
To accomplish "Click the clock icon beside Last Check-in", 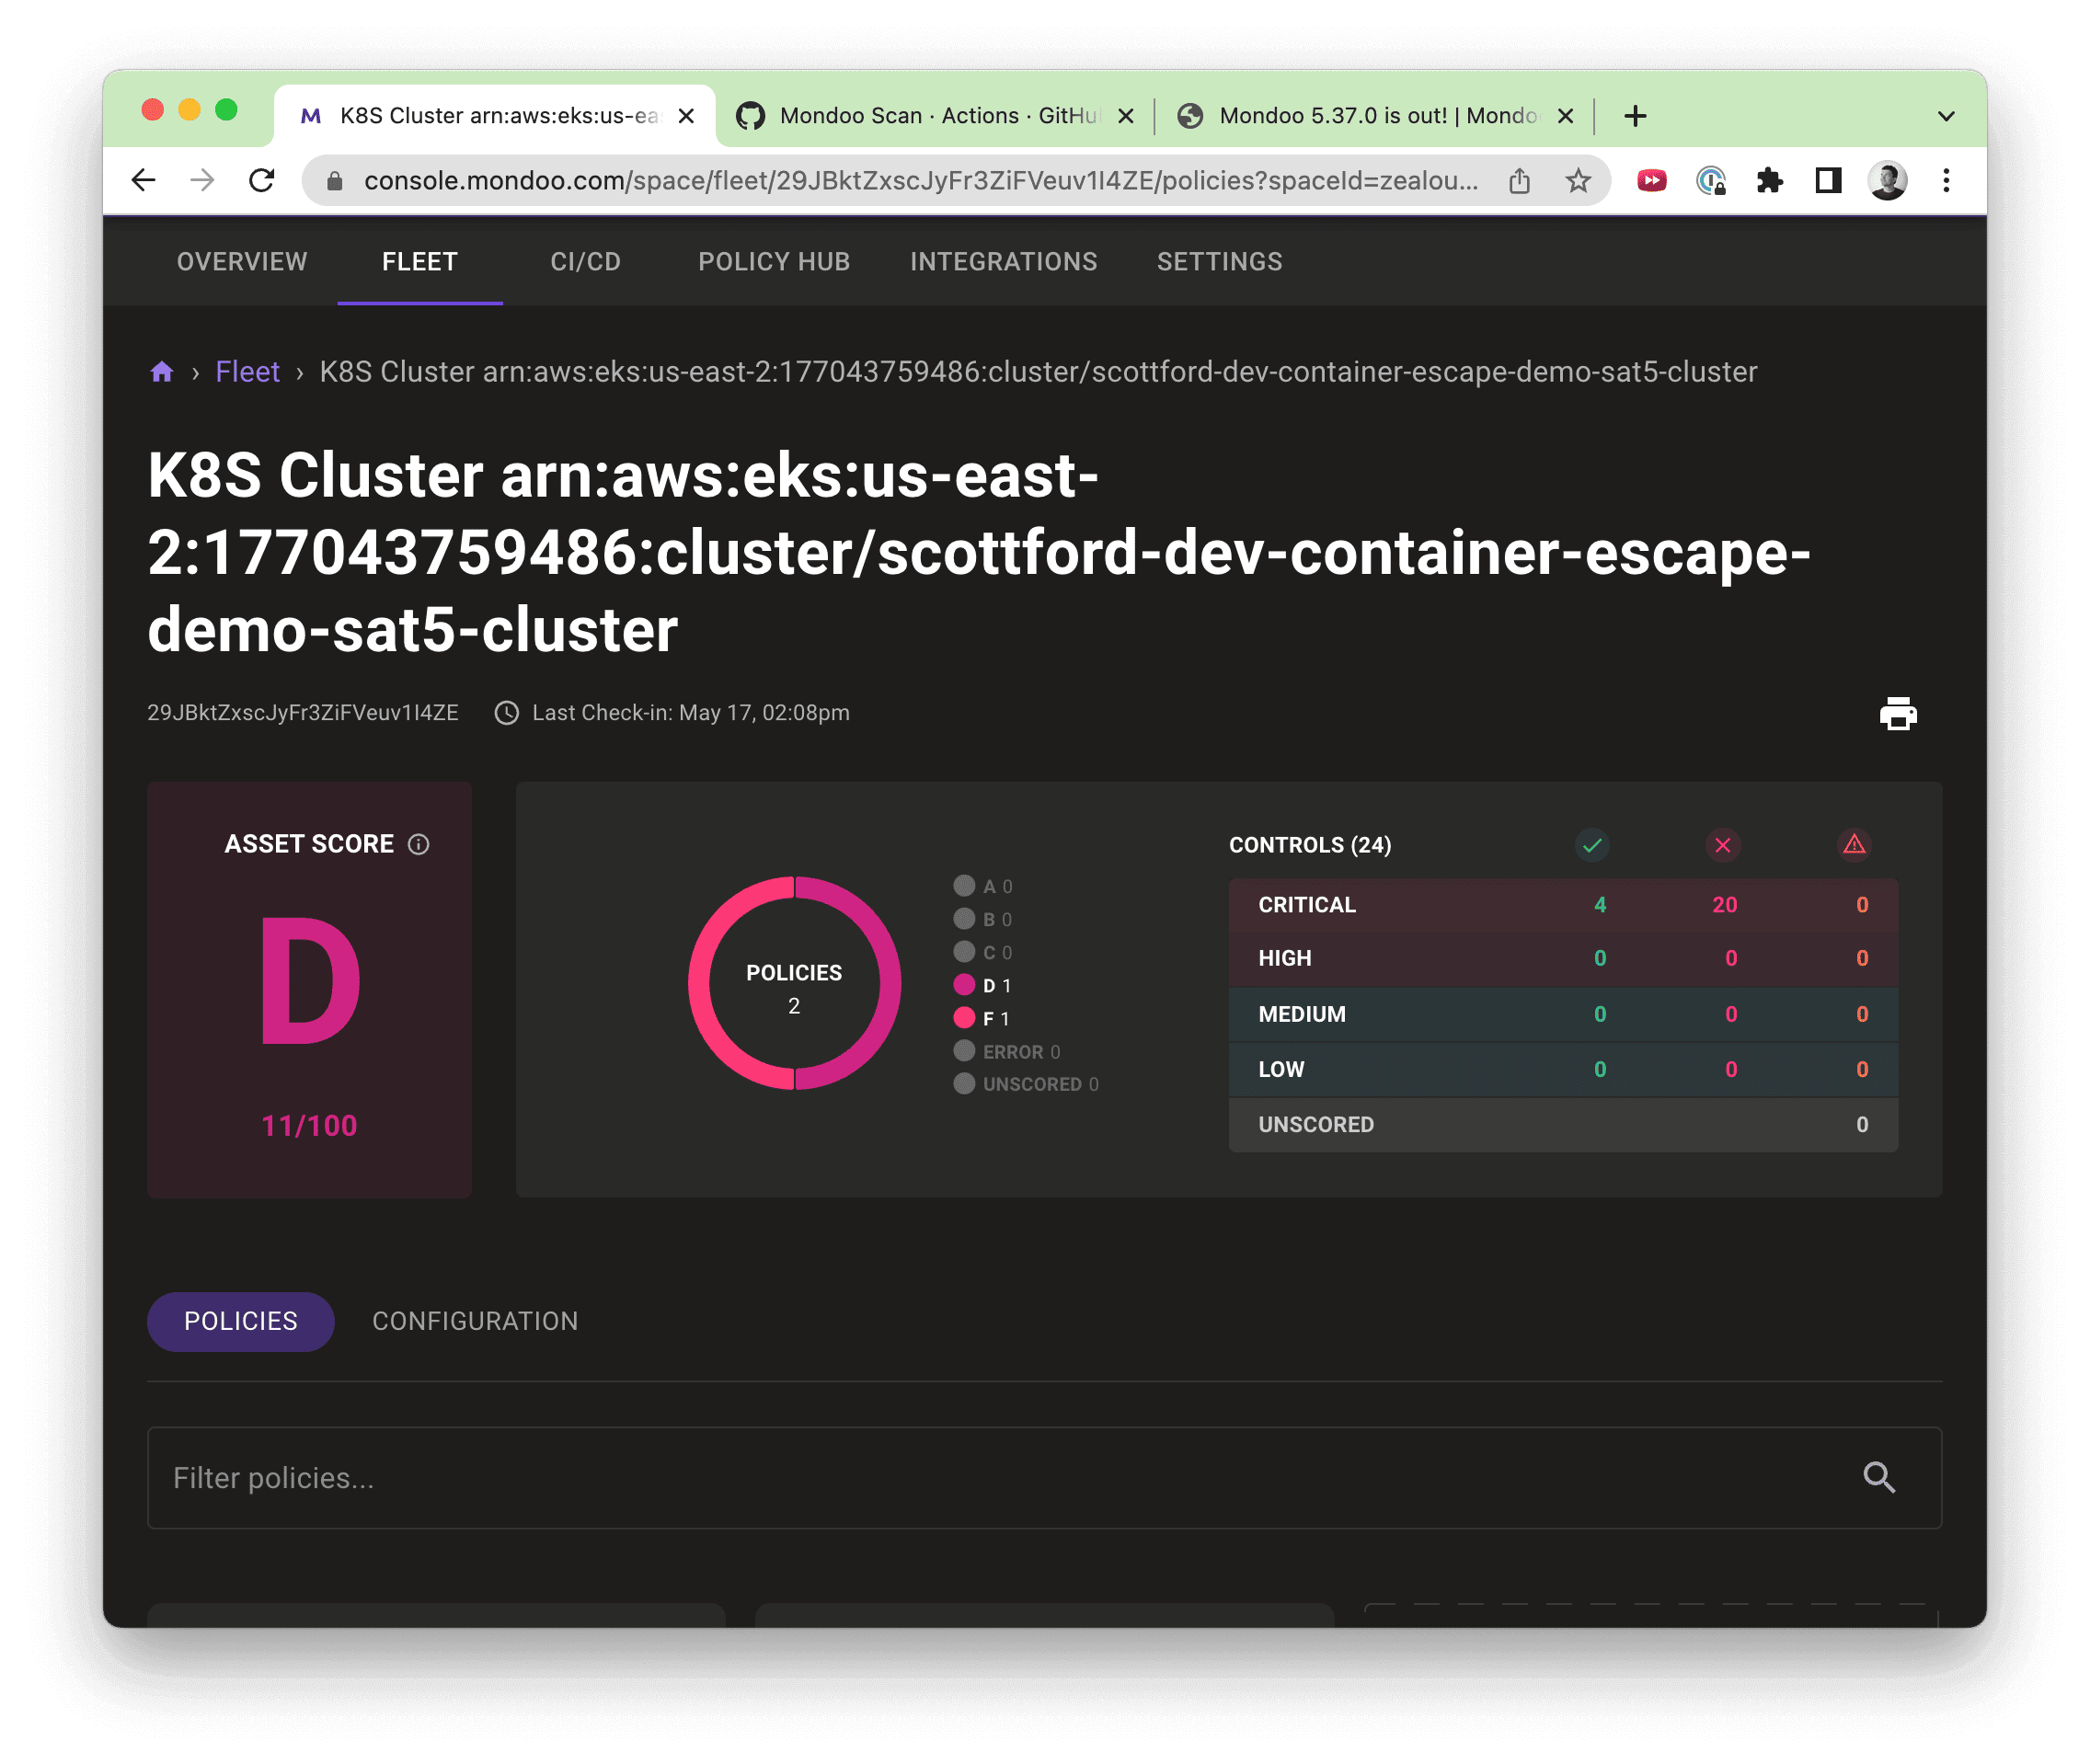I will click(506, 713).
